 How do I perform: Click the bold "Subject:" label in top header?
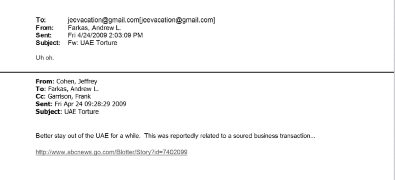tap(46, 40)
